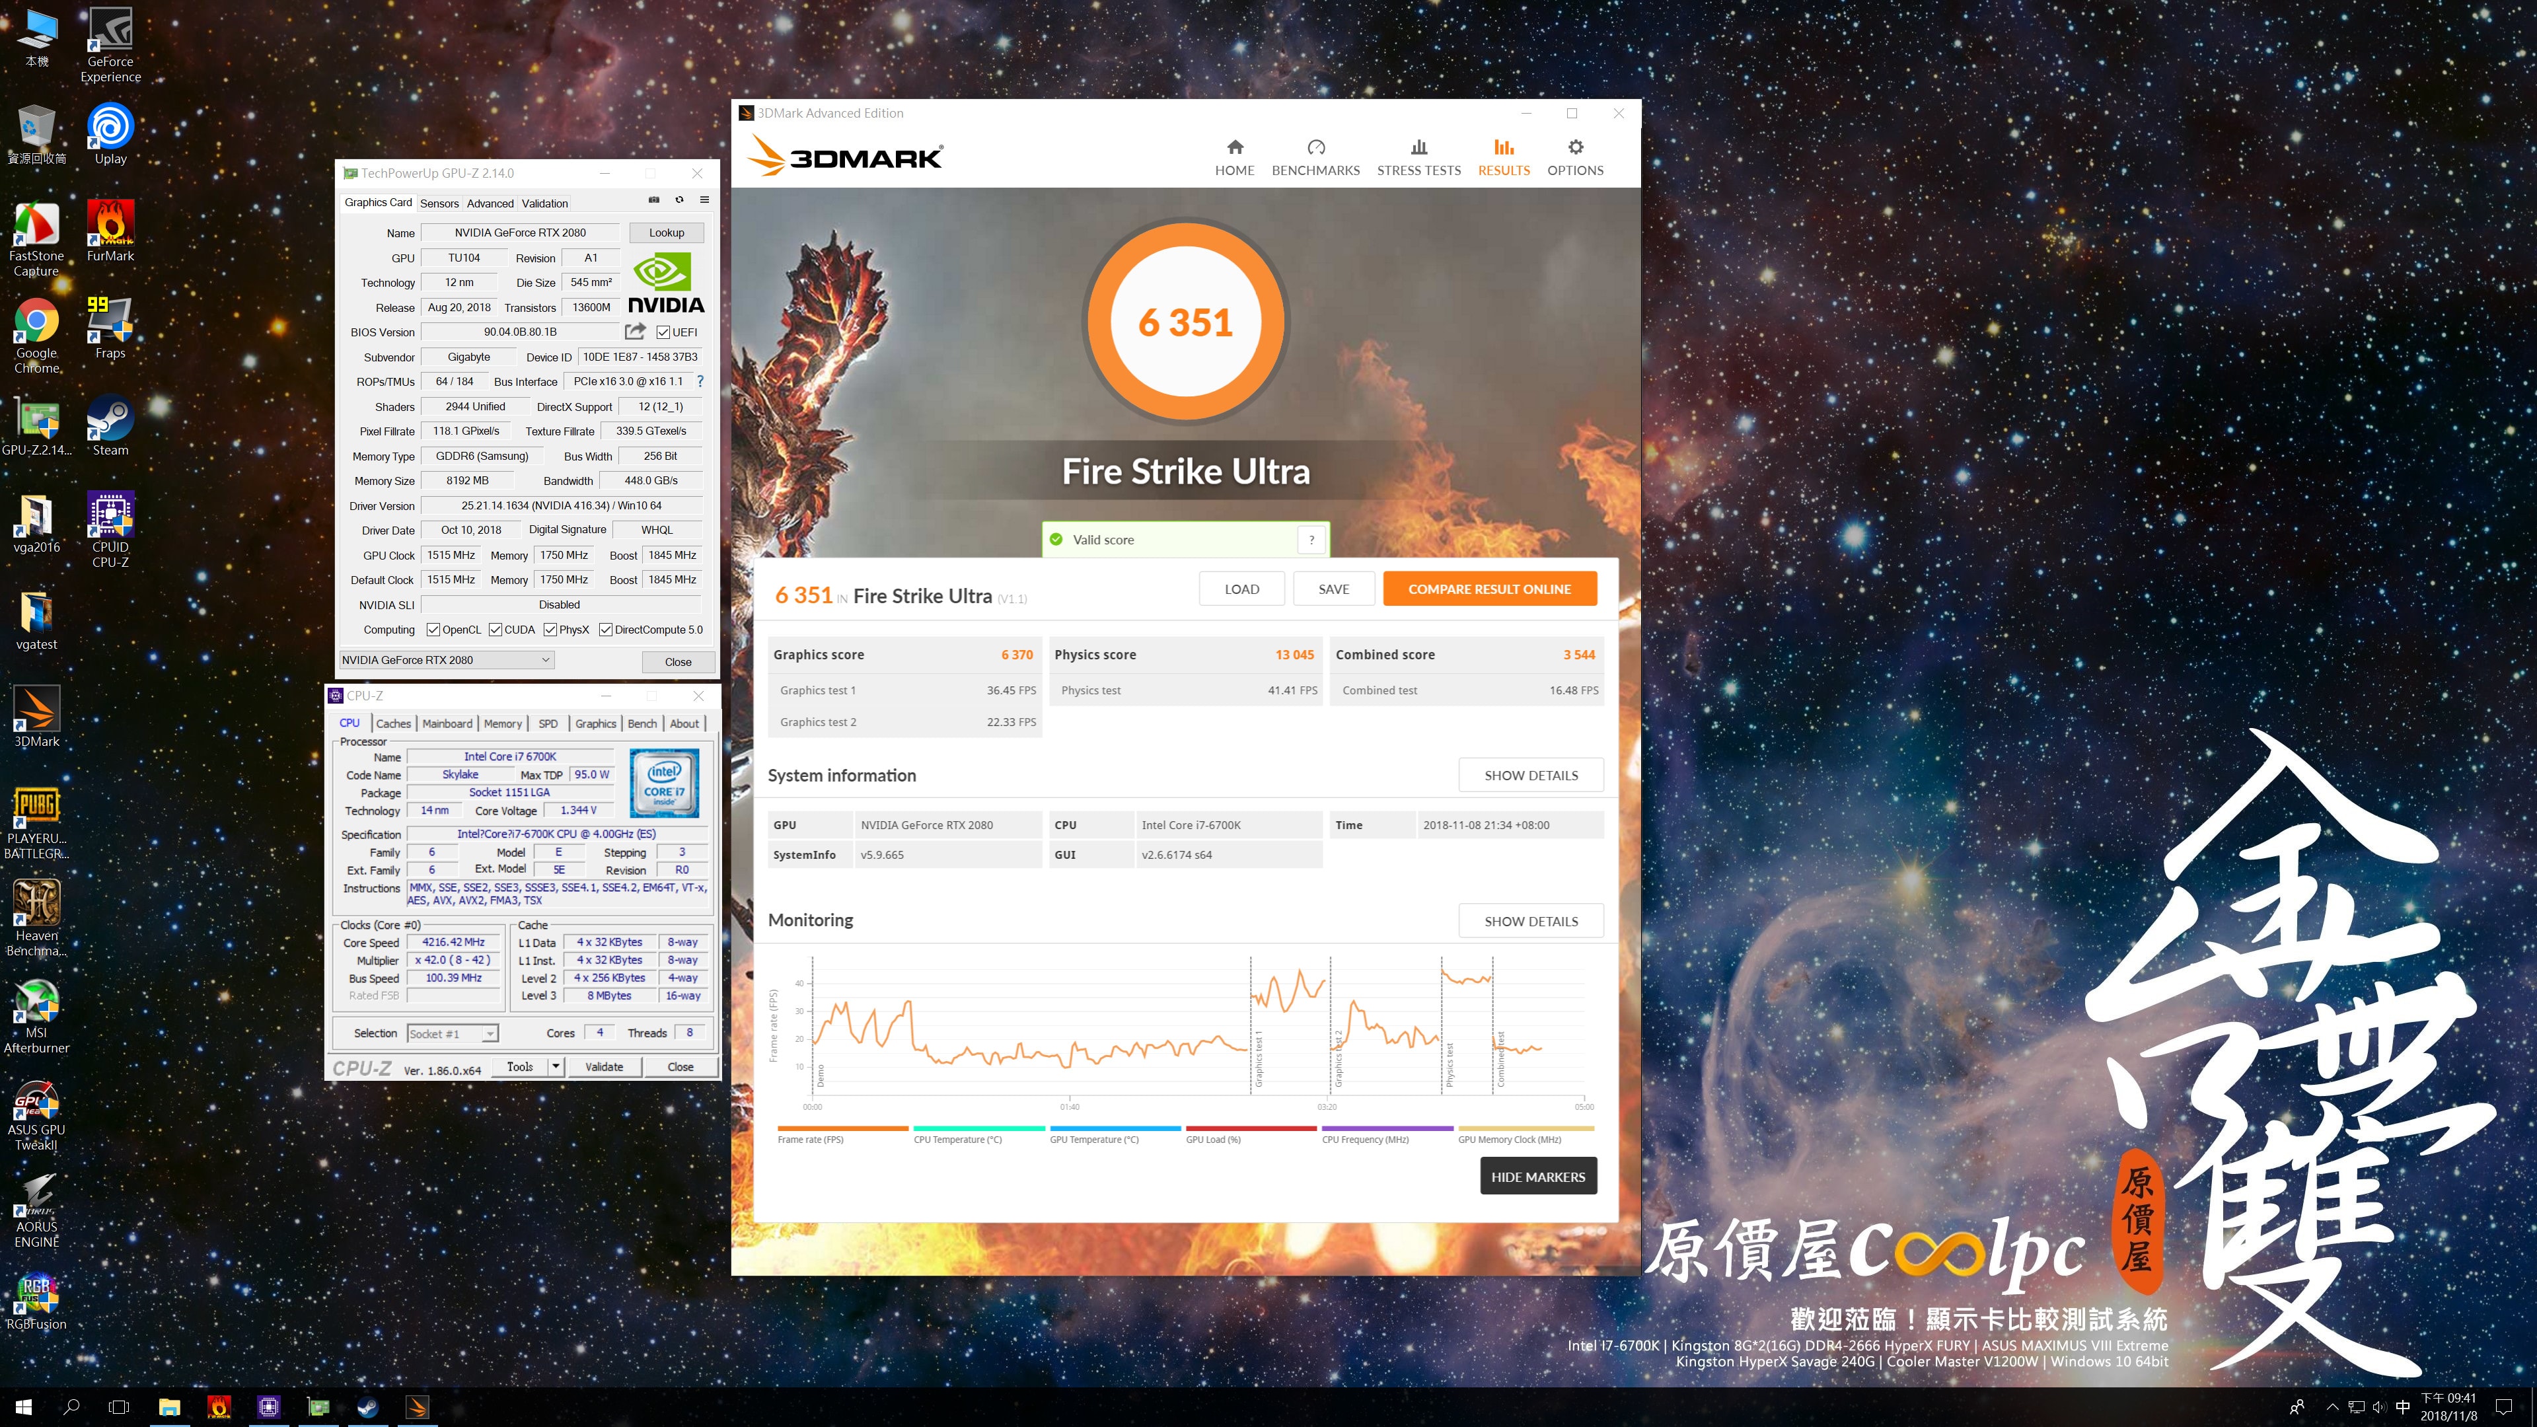This screenshot has height=1427, width=2537.
Task: Click GPU-Z screenshot camera icon
Action: [654, 200]
